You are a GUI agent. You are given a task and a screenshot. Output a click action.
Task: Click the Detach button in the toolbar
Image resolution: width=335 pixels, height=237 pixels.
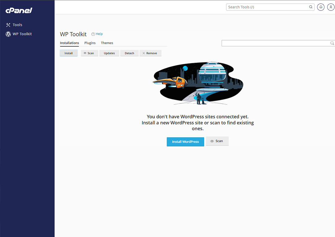click(129, 53)
